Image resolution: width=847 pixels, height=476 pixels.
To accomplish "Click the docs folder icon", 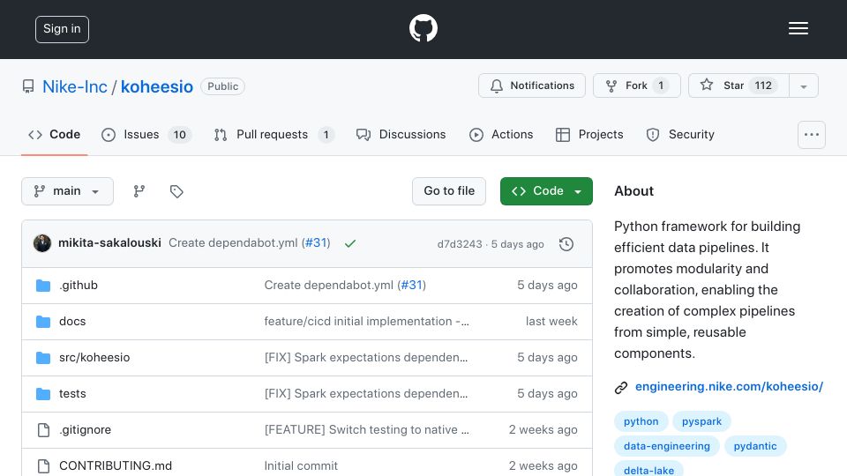I will [x=43, y=322].
